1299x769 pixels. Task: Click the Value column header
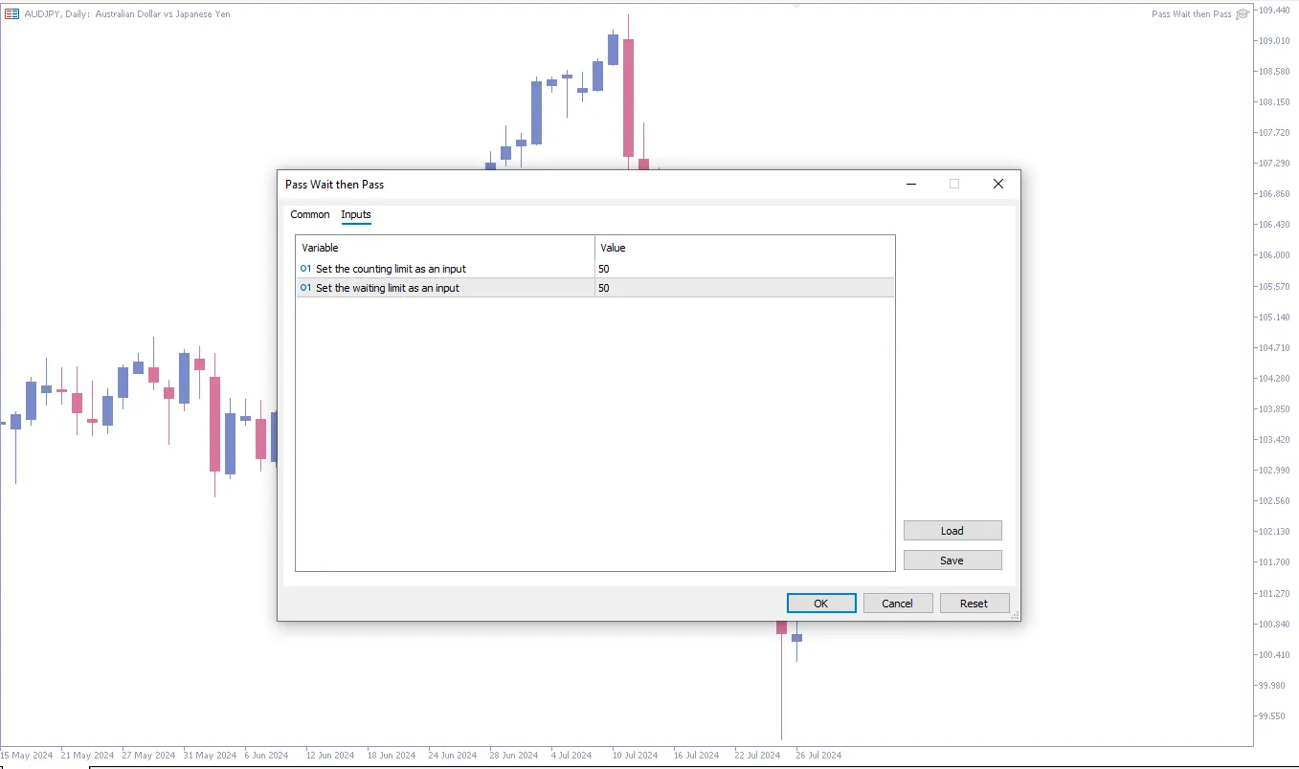point(745,248)
